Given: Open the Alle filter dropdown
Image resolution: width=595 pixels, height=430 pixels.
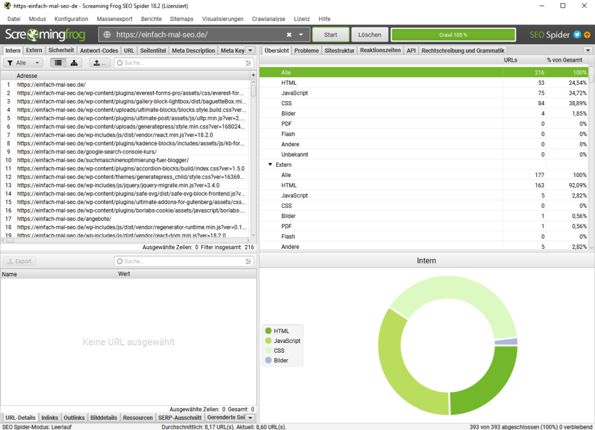Looking at the screenshot, I should tap(23, 63).
